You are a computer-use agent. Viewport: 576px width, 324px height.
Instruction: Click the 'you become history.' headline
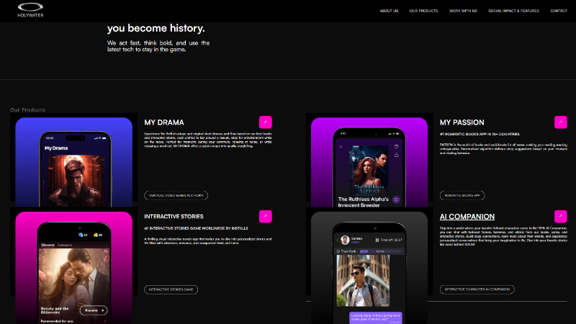(x=156, y=28)
